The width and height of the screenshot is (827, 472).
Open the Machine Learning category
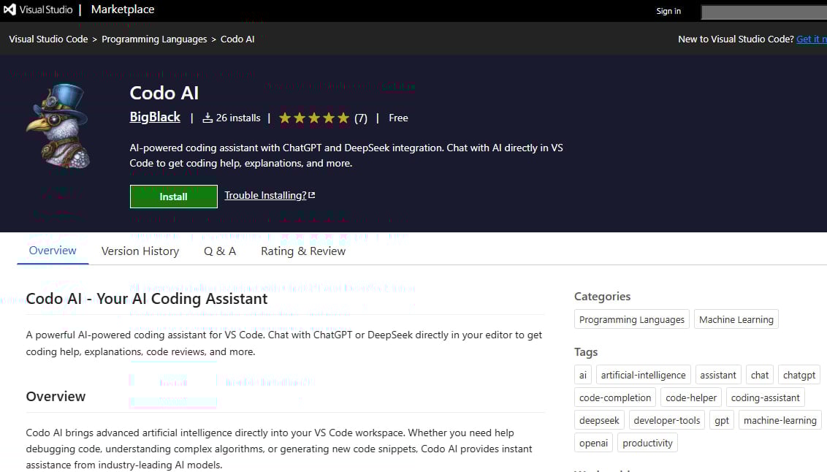(736, 319)
